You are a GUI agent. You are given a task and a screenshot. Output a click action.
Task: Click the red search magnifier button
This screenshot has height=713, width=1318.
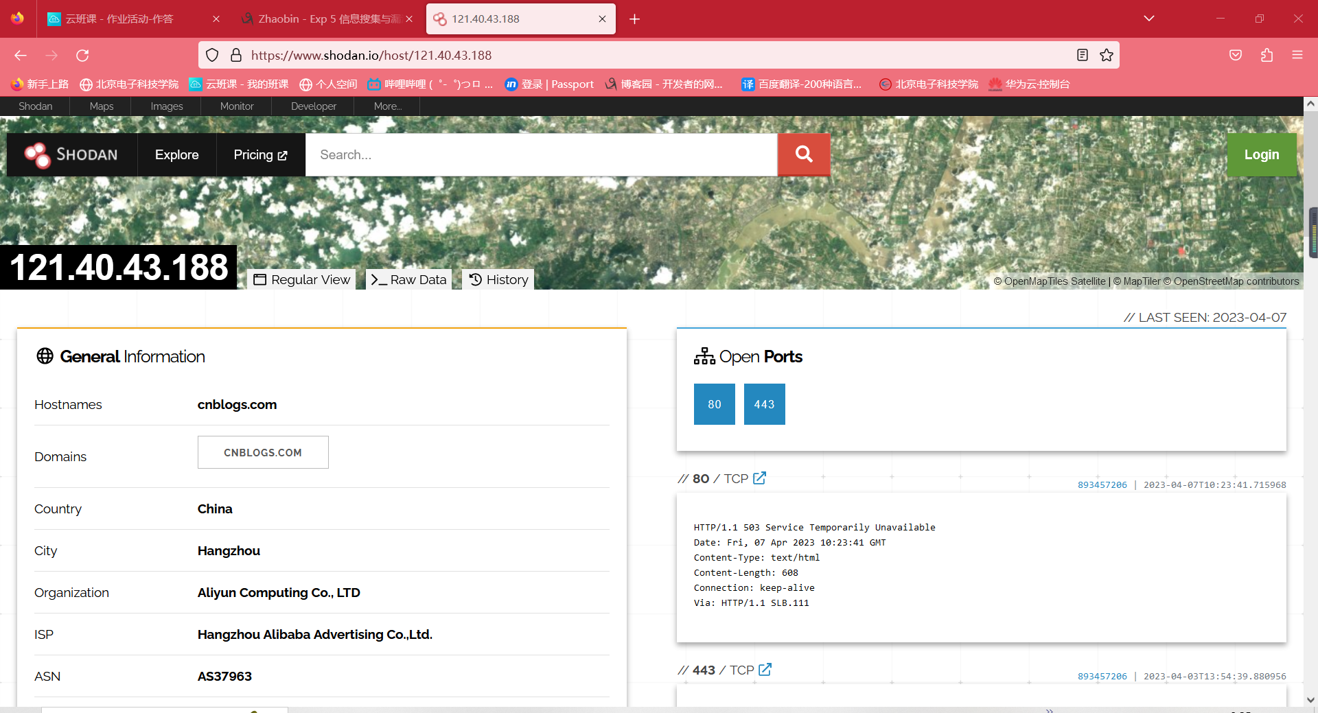tap(804, 155)
